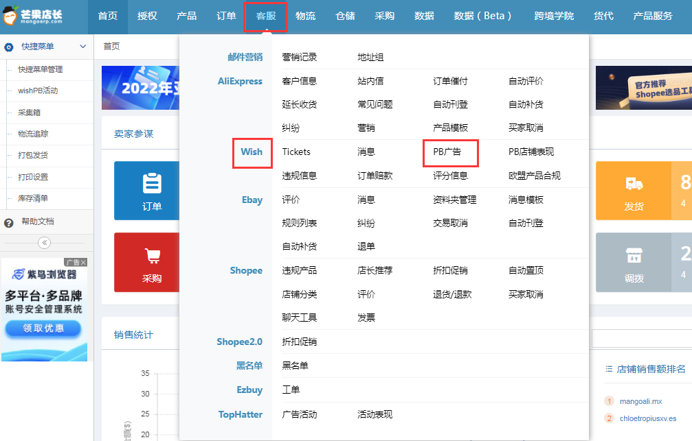Image resolution: width=692 pixels, height=441 pixels.
Task: Open the 仓储 menu
Action: [345, 16]
